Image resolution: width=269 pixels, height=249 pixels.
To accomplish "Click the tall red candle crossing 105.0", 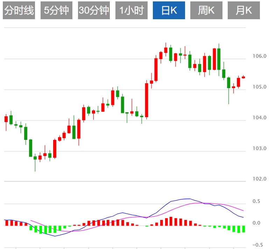I will pos(147,100).
